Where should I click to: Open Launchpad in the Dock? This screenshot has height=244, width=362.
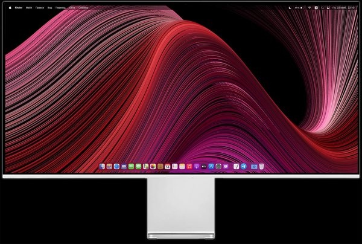click(x=109, y=166)
